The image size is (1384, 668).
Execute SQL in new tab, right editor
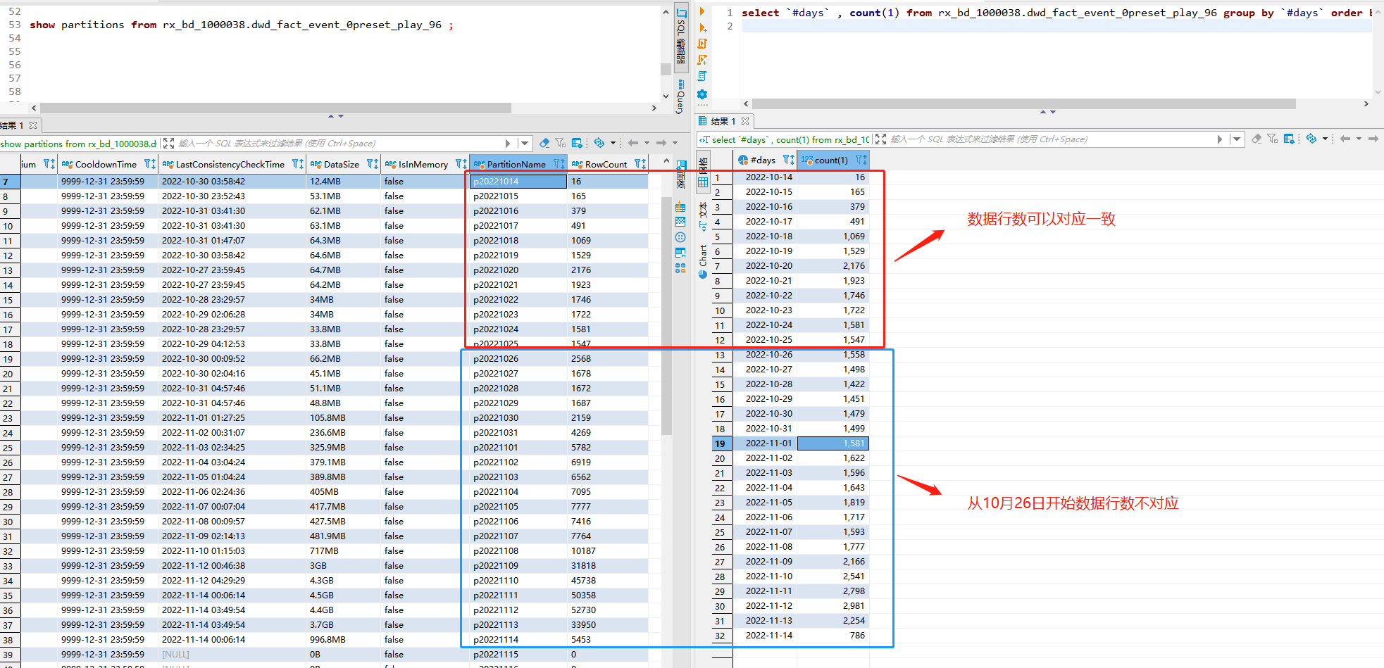[x=702, y=27]
